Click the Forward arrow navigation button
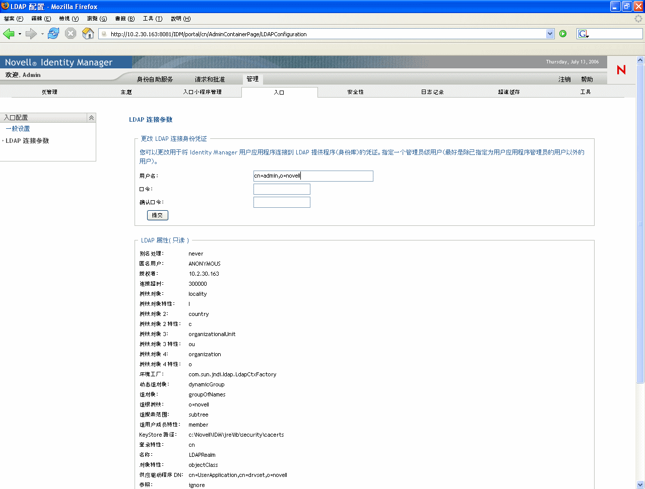This screenshot has width=645, height=489. click(31, 34)
